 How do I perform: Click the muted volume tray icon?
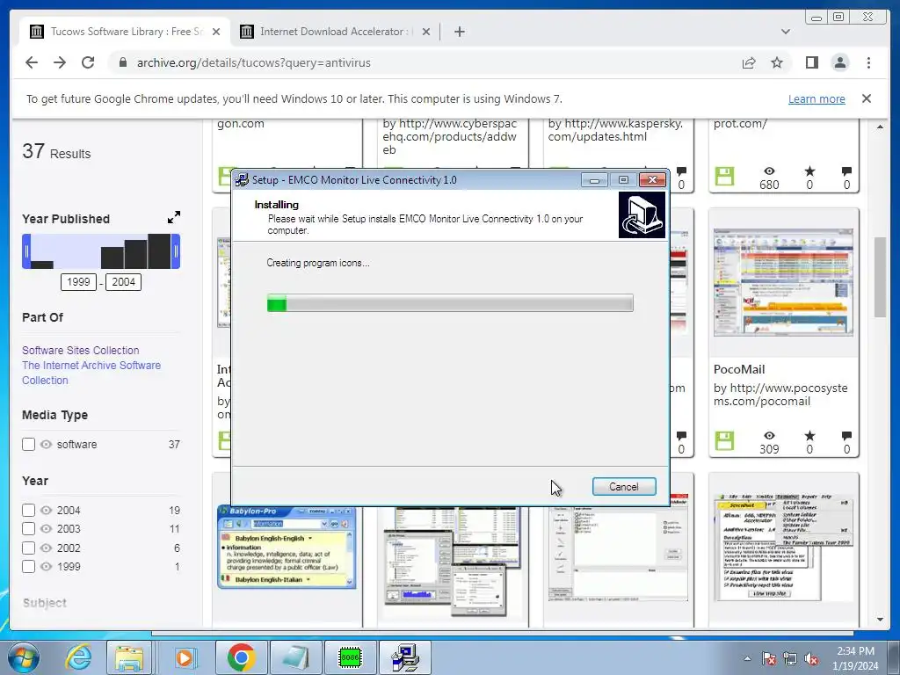tap(811, 658)
